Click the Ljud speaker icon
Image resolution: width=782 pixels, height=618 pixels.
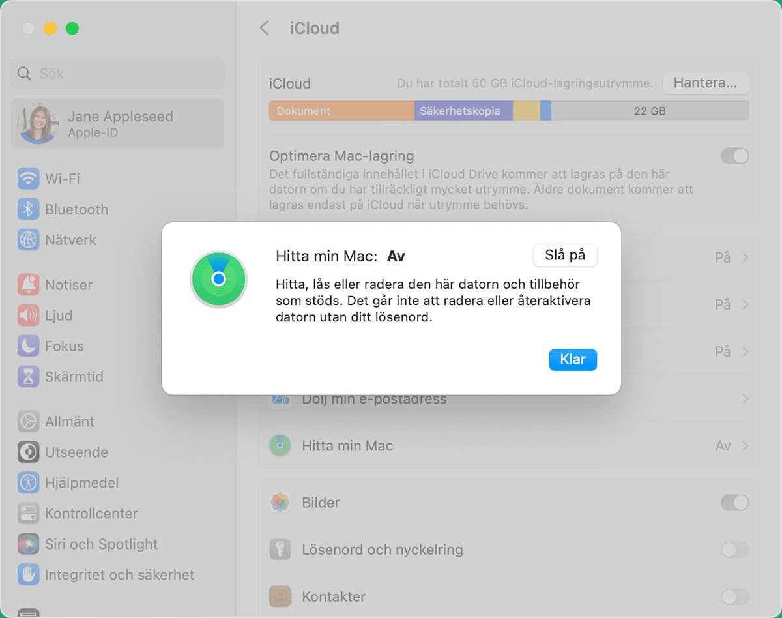pyautogui.click(x=28, y=316)
